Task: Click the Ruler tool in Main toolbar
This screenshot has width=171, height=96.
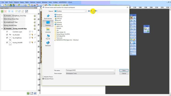Action: [x=134, y=40]
